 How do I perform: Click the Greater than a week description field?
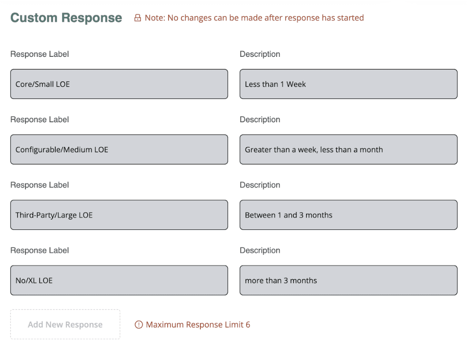click(x=348, y=149)
